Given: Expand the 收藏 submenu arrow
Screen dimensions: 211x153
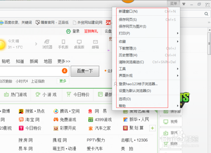Looking at the screenshot, I should click(177, 41).
